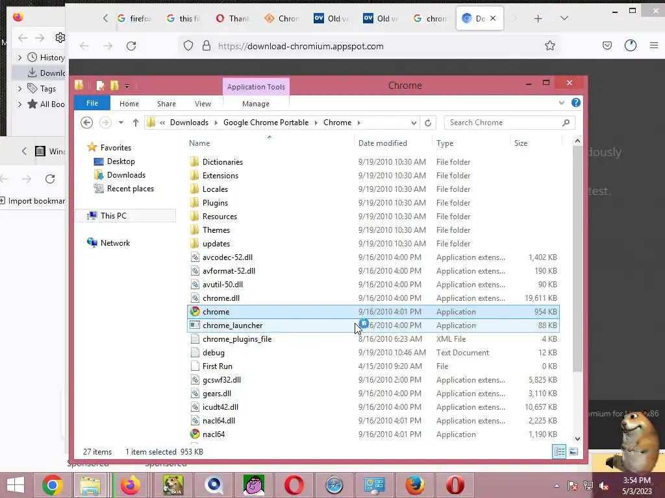Select nacl64 application icon
The height and width of the screenshot is (498, 665).
195,434
